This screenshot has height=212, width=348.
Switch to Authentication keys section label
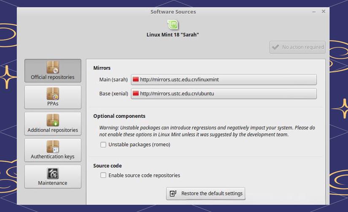click(53, 156)
